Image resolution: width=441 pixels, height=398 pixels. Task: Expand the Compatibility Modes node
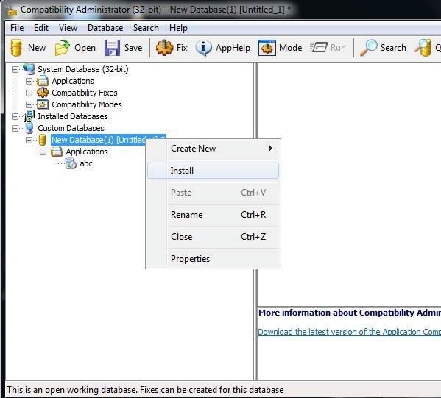pyautogui.click(x=29, y=104)
